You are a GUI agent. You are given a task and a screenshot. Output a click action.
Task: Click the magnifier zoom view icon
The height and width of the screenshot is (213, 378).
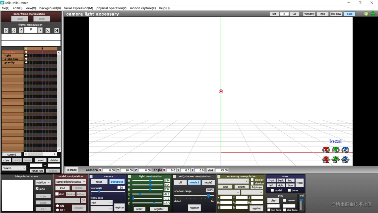[x=366, y=14]
